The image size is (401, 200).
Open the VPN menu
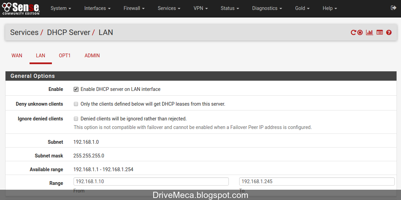(x=201, y=8)
